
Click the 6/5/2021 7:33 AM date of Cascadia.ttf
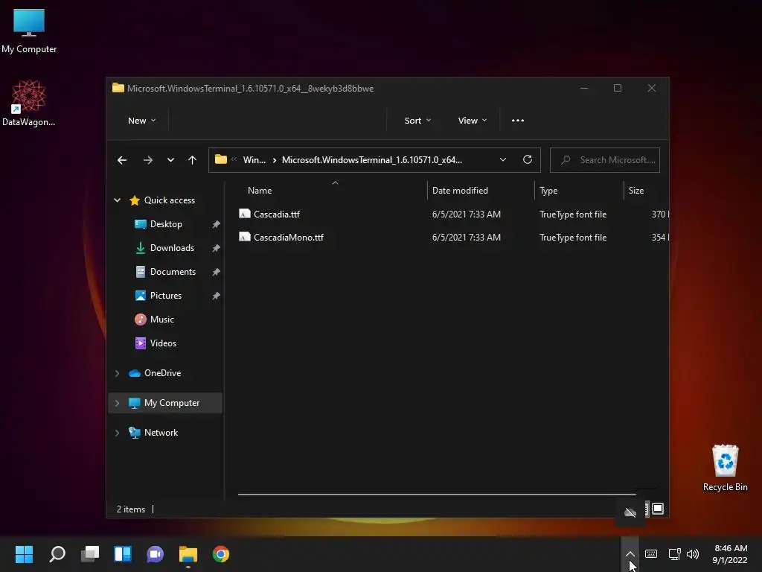pos(466,214)
